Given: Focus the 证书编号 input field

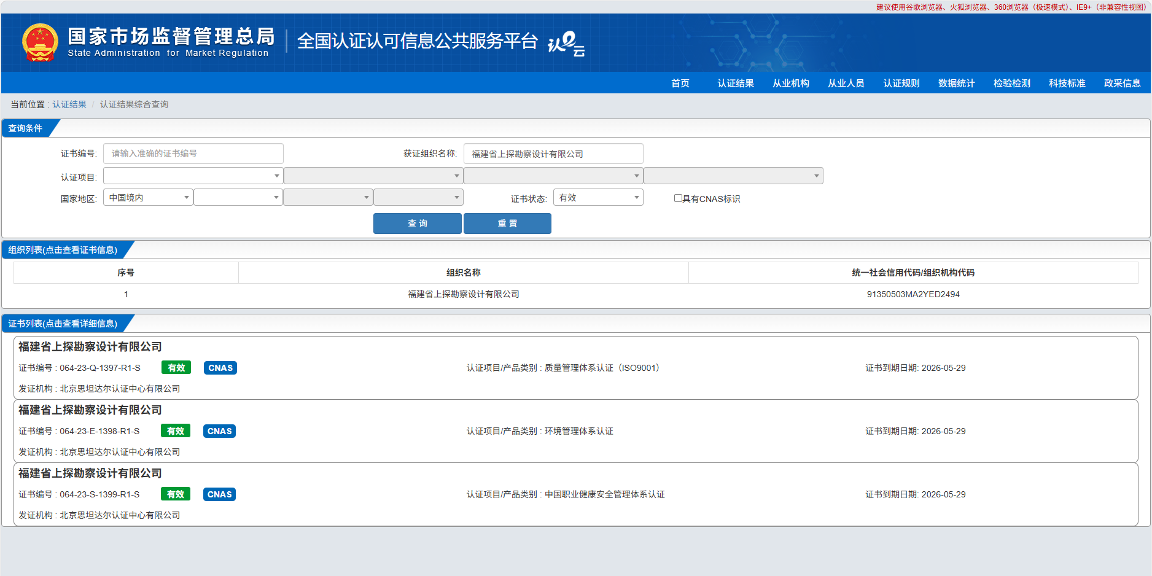Looking at the screenshot, I should coord(193,154).
